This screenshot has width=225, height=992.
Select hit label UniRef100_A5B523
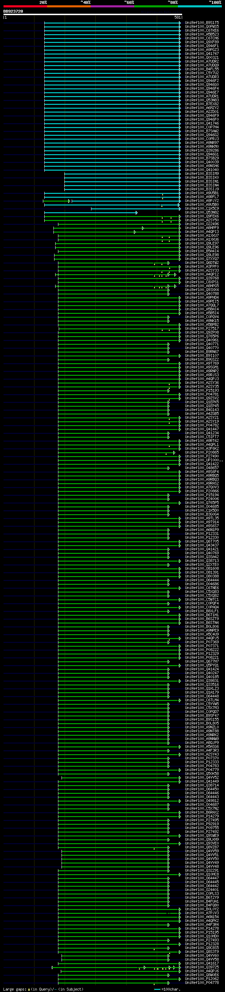202,34
